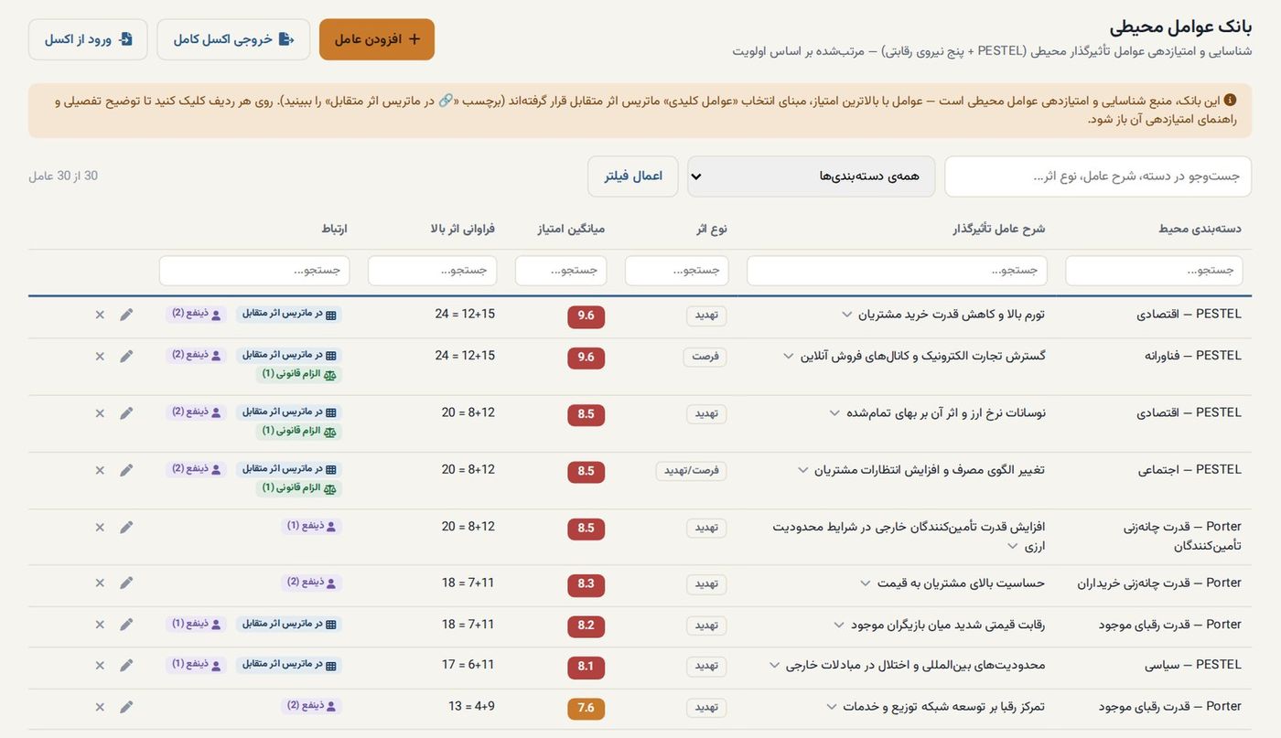The height and width of the screenshot is (738, 1281).
Task: Edit the نوسانات نرخ ارز row
Action: click(x=126, y=413)
